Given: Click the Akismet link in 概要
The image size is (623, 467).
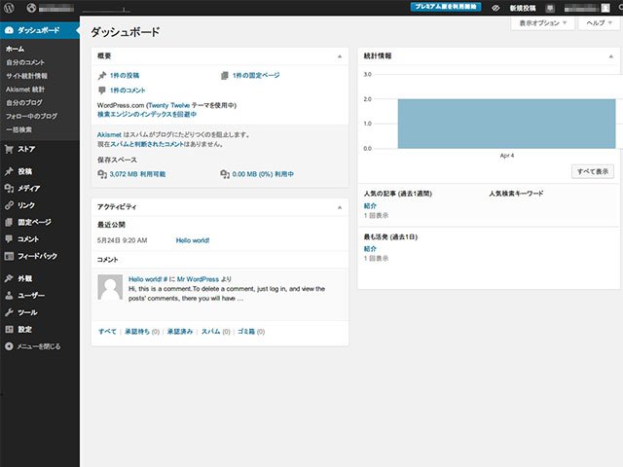Looking at the screenshot, I should pyautogui.click(x=109, y=134).
